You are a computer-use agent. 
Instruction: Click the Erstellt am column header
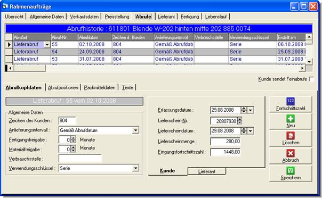291,37
